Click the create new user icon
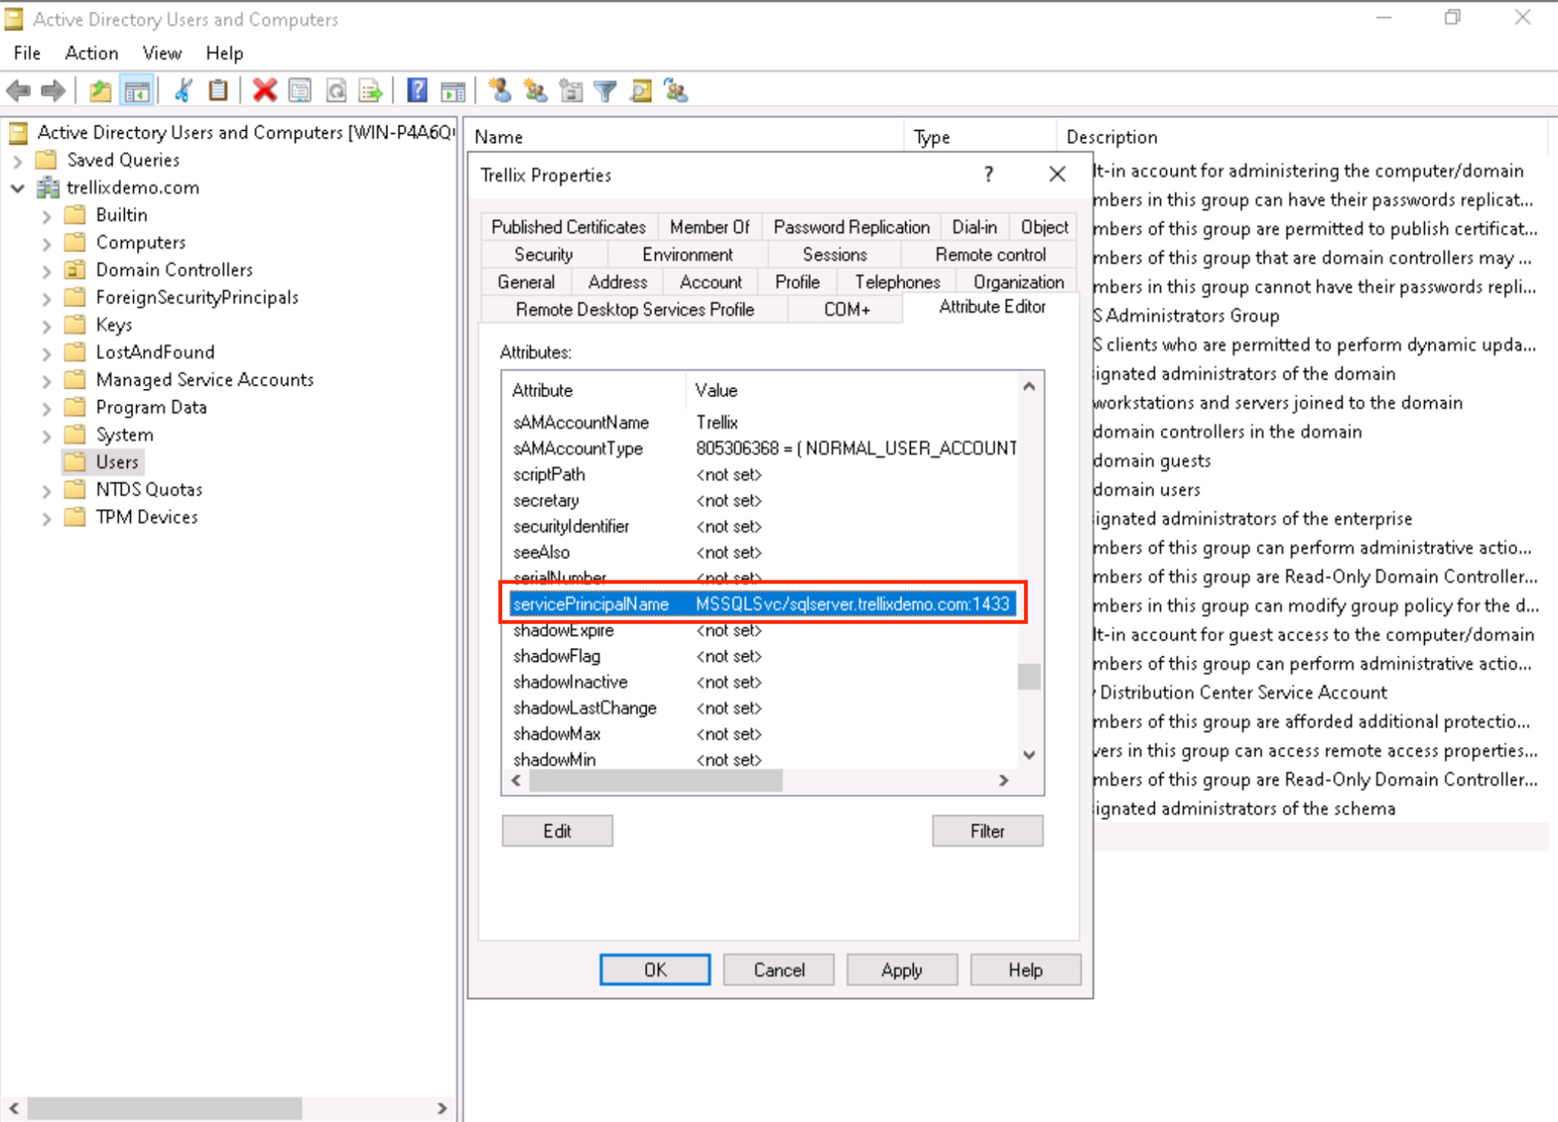1558x1122 pixels. point(499,91)
